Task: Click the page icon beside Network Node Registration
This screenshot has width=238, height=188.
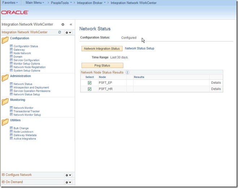Action: pyautogui.click(x=11, y=67)
